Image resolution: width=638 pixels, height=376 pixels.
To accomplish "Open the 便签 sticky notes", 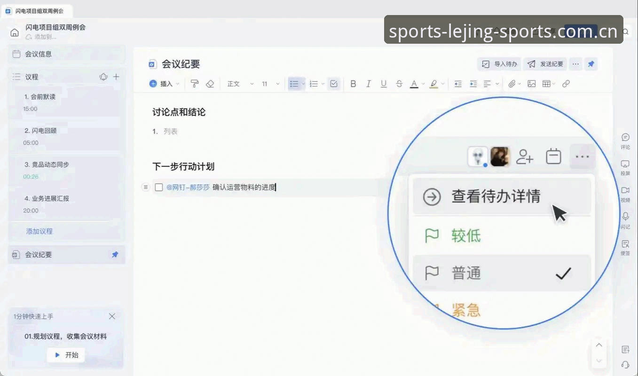I will [x=625, y=247].
